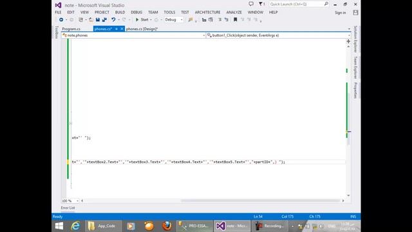Click the New Project toolbar icon
412x232 pixels.
[x=80, y=20]
